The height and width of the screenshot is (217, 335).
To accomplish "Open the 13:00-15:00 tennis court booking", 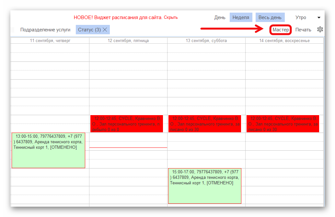I will [x=48, y=150].
